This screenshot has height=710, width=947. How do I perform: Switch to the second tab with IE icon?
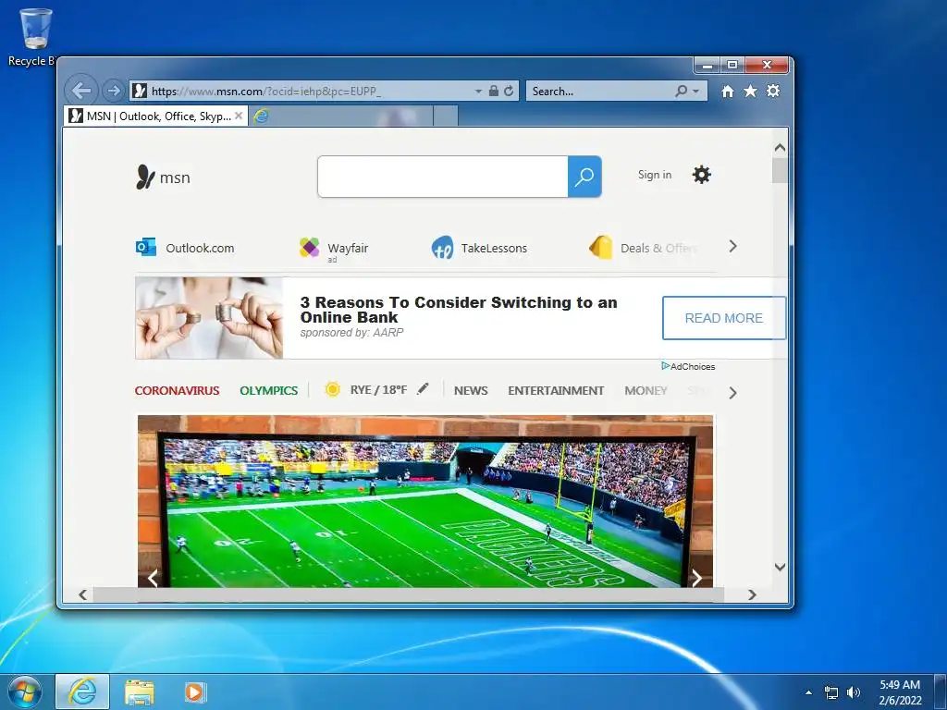pos(341,116)
